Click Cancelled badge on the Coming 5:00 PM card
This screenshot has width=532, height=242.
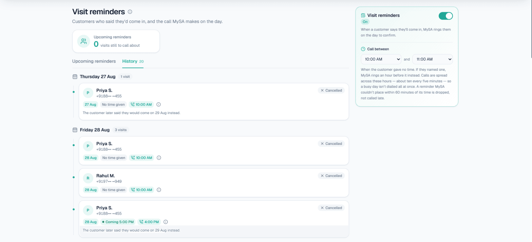point(331,208)
